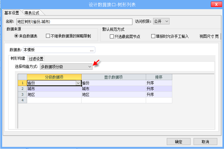224x149 pixels.
Task: Click 升序 in the 城市 row
Action: pyautogui.click(x=159, y=89)
